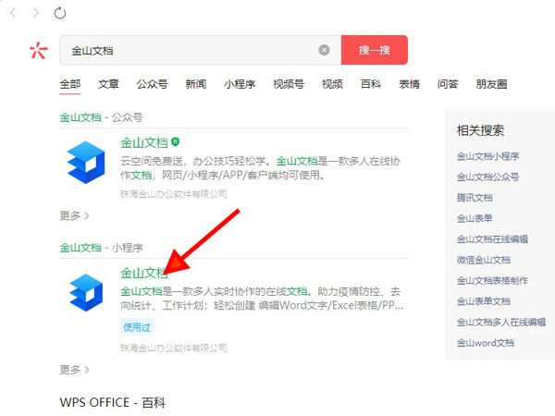
Task: Switch to the 小程序 tab
Action: point(240,84)
